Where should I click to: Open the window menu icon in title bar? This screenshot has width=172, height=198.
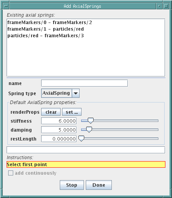click(6, 6)
